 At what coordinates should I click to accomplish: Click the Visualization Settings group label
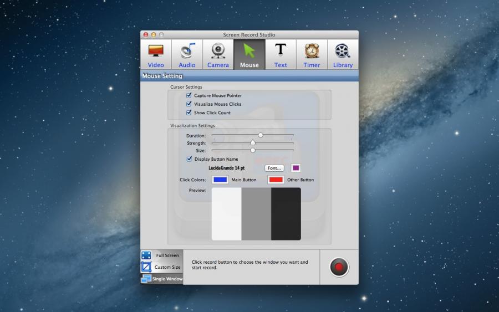pyautogui.click(x=192, y=126)
